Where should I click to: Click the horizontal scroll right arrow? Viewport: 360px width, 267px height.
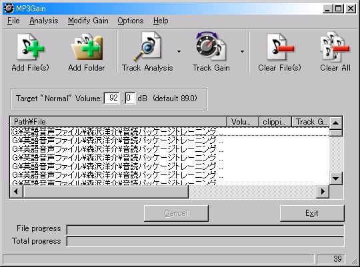click(323, 191)
